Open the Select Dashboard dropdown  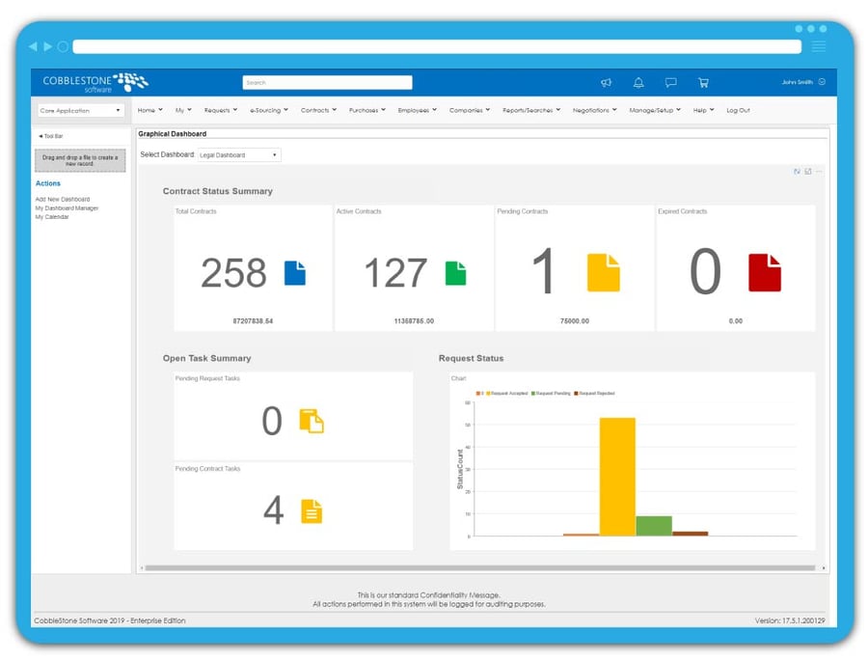coord(238,153)
